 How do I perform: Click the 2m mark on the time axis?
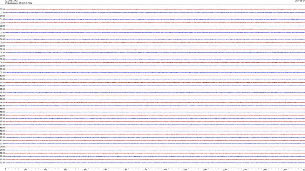click(x=25, y=170)
